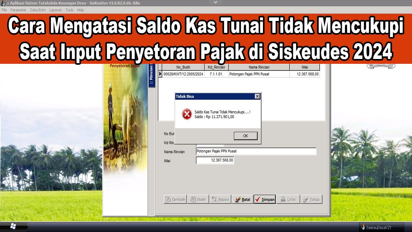This screenshot has height=232, width=412.
Task: Click the Nama Rincian input field
Action: click(x=256, y=151)
